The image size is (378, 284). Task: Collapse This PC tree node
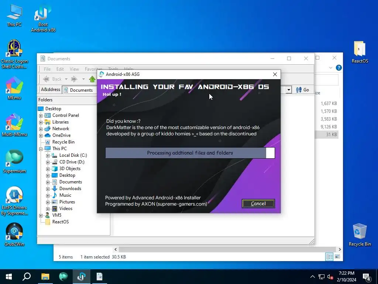pyautogui.click(x=41, y=149)
